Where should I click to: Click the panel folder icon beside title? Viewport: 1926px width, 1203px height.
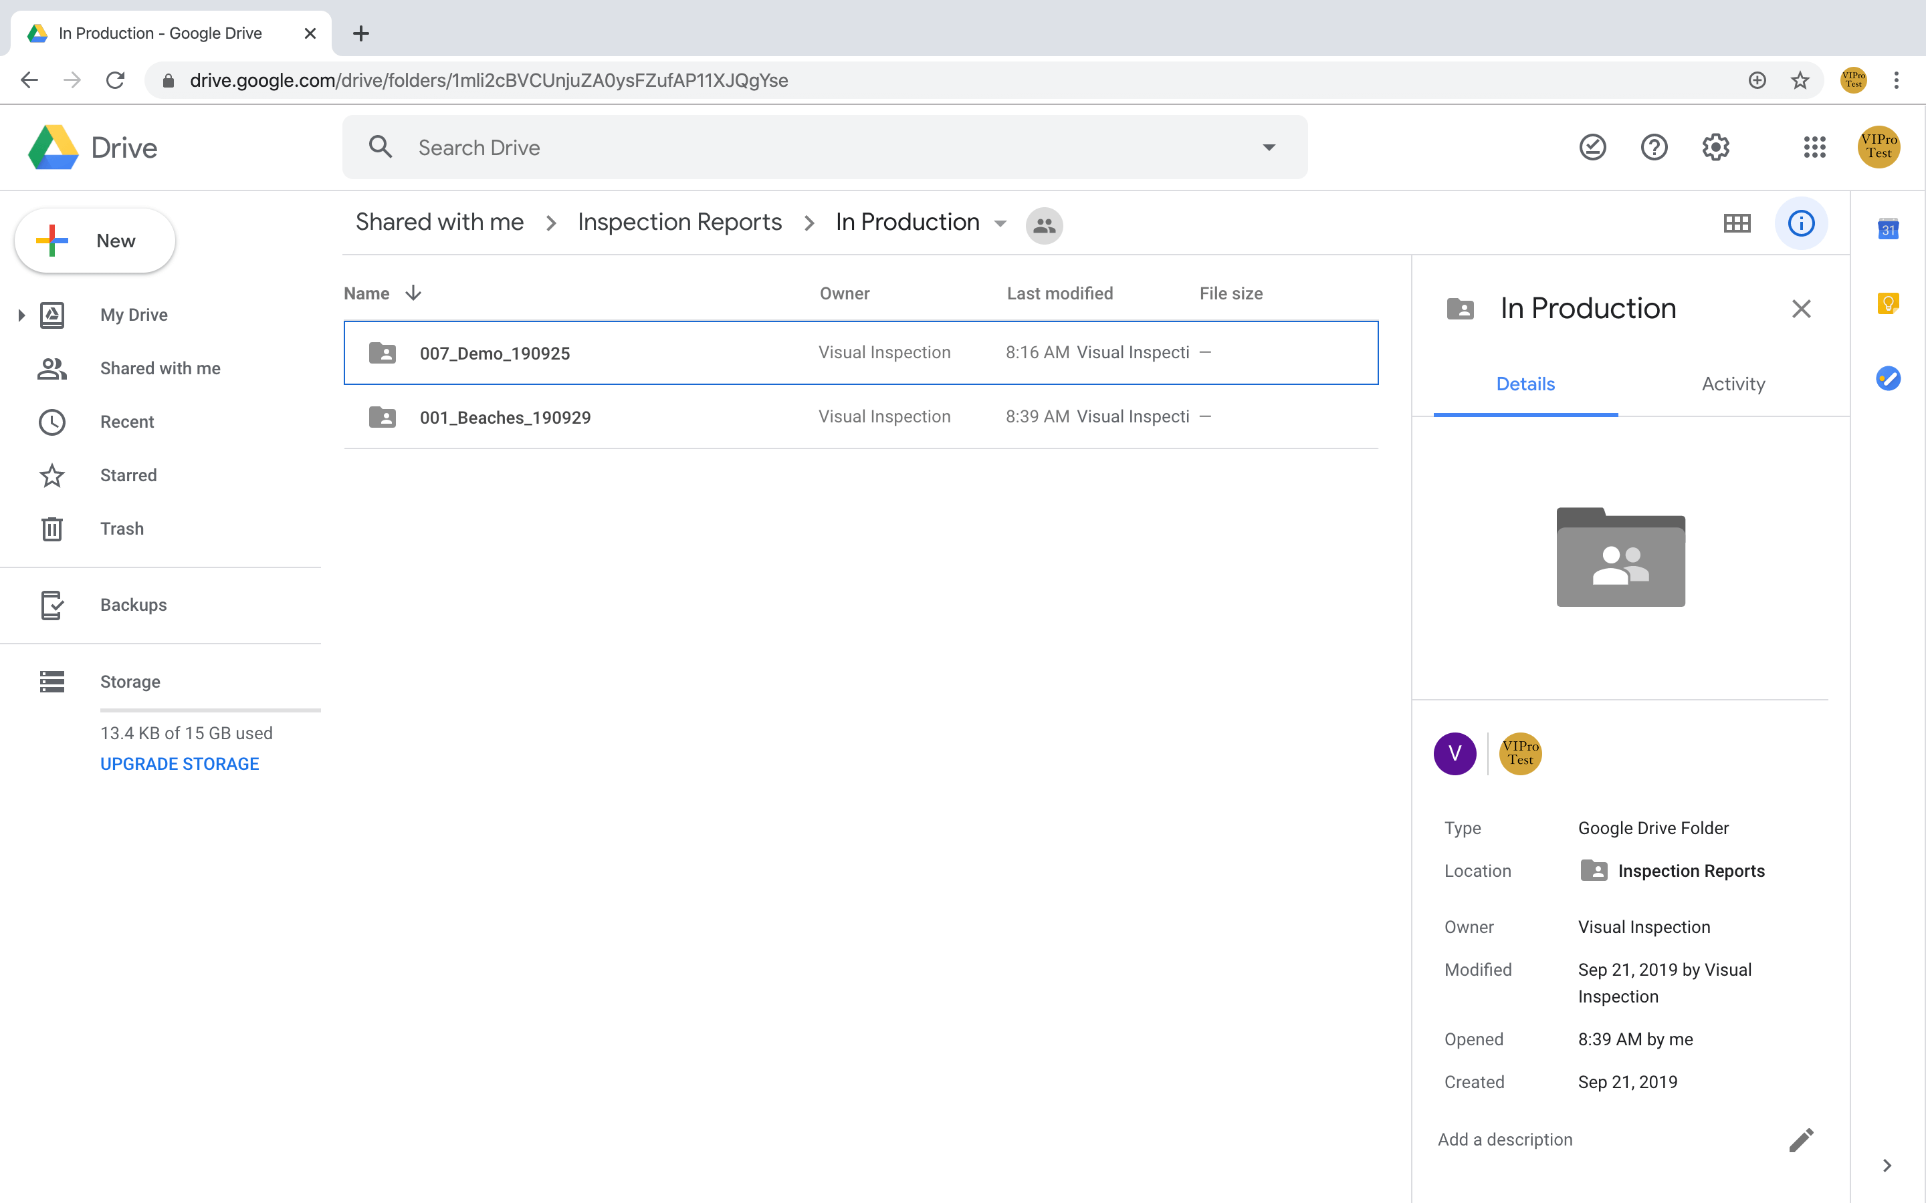tap(1460, 309)
